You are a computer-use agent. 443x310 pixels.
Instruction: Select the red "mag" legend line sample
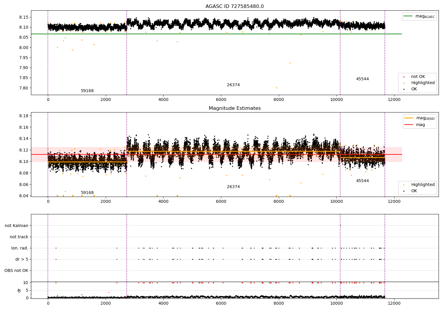409,125
